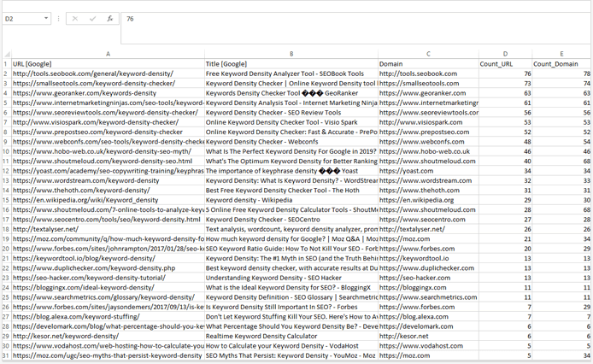
Task: Select column D header
Action: 505,54
